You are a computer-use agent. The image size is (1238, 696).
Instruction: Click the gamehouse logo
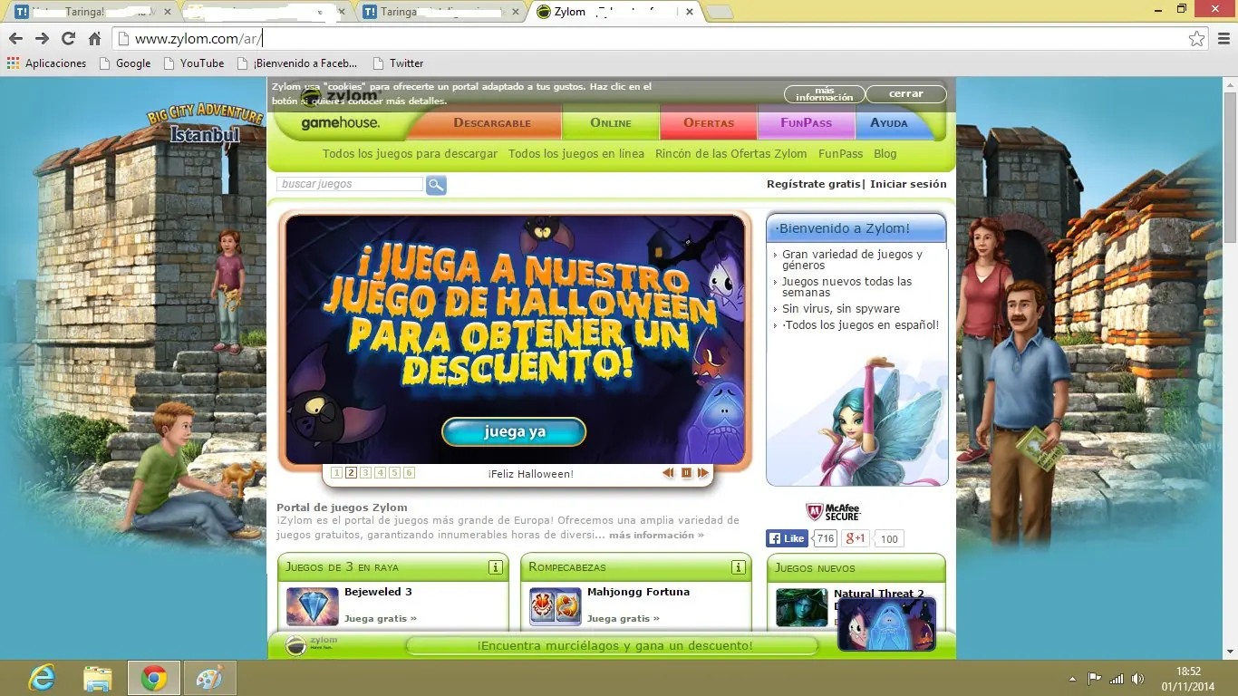tap(341, 123)
